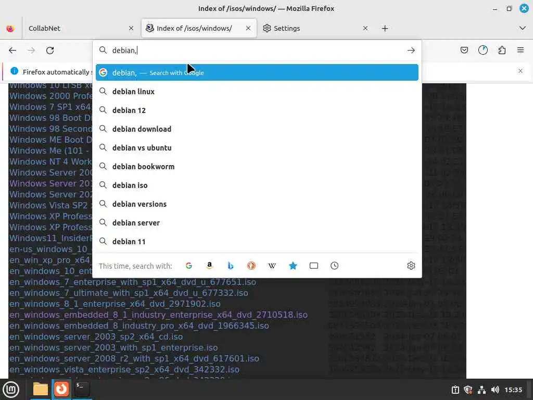Image resolution: width=533 pixels, height=400 pixels.
Task: Pick the 'debian 11' suggestion
Action: point(257,242)
